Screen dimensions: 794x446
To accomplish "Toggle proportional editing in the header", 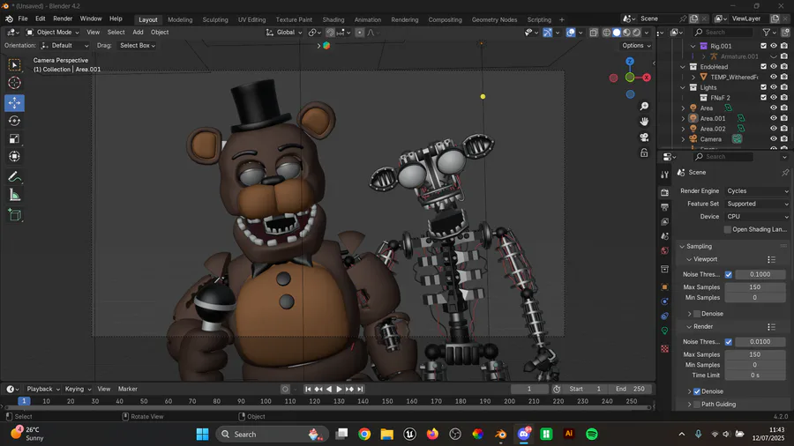I will [x=360, y=33].
